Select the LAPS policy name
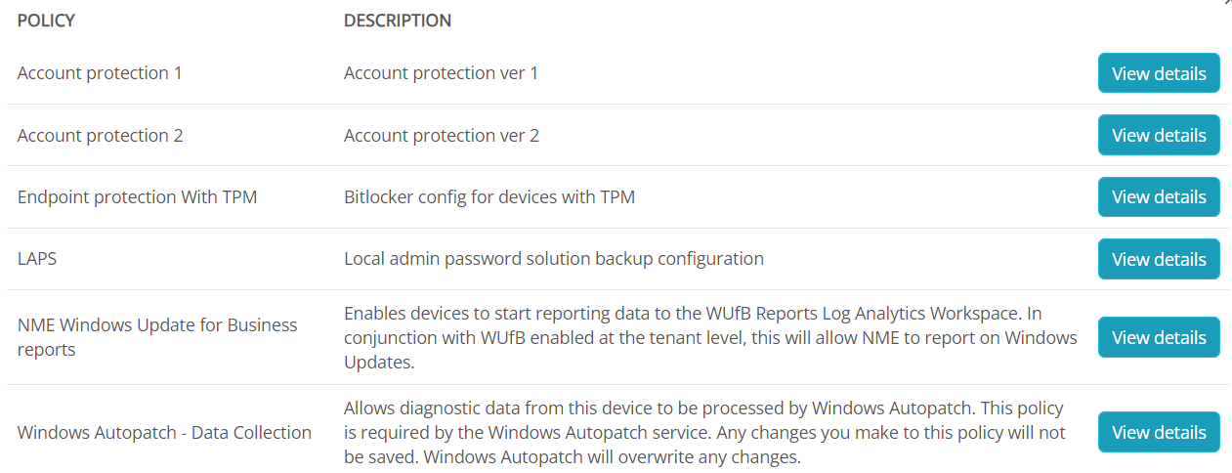Image resolution: width=1232 pixels, height=473 pixels. (x=35, y=259)
